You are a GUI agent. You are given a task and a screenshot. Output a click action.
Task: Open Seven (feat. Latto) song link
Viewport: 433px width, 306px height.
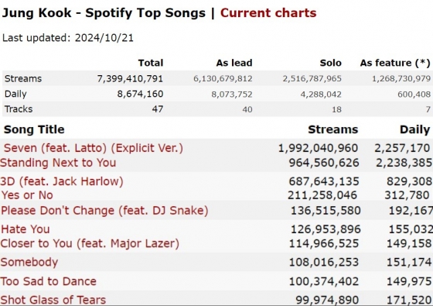click(x=94, y=148)
